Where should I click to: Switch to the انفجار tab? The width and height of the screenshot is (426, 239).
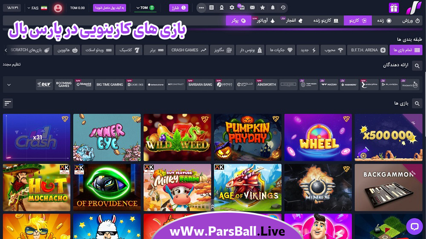[x=294, y=20]
